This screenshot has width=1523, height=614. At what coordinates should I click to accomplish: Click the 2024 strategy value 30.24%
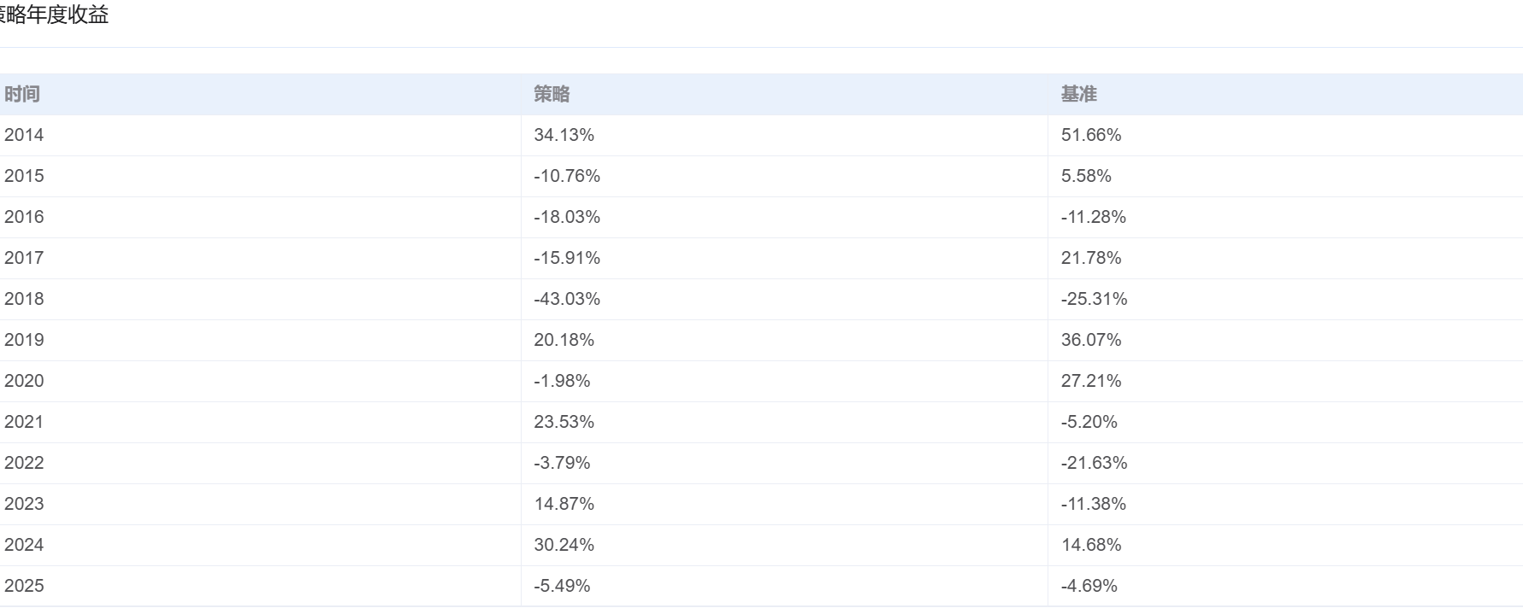click(x=564, y=545)
